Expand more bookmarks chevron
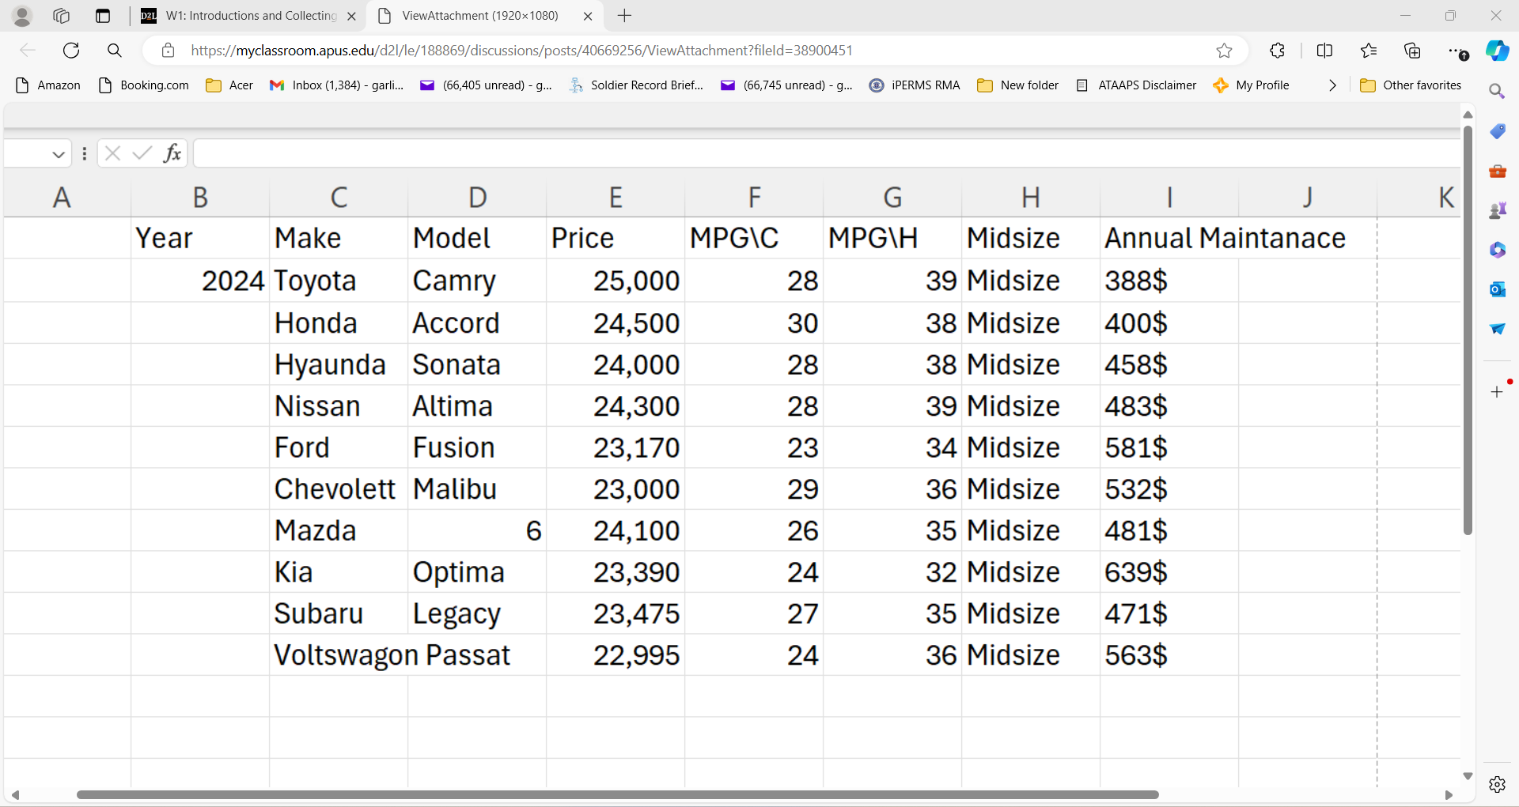This screenshot has height=807, width=1519. click(1332, 85)
